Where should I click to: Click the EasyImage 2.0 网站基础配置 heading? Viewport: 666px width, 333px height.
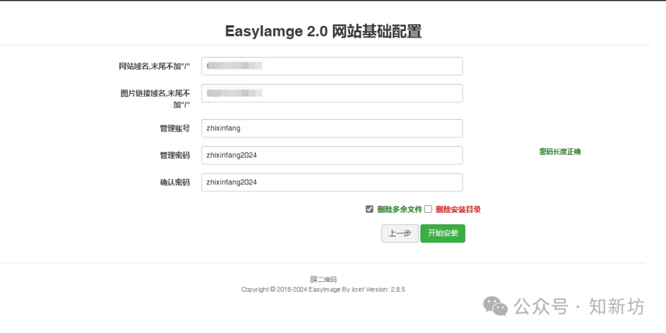click(x=323, y=31)
